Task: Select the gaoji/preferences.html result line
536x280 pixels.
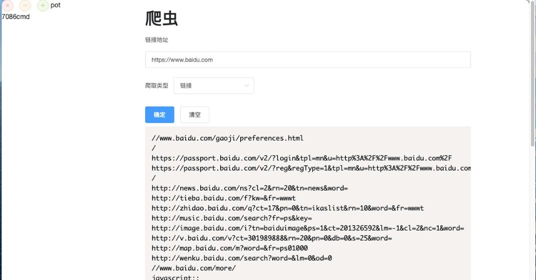Action: tap(227, 138)
